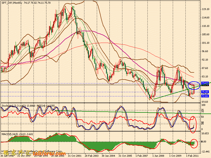Click the 1 Jun 2008 date label
The width and height of the screenshot is (211, 158).
[x=159, y=156]
